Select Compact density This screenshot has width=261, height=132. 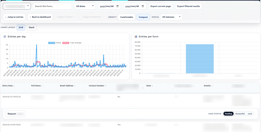point(143,17)
